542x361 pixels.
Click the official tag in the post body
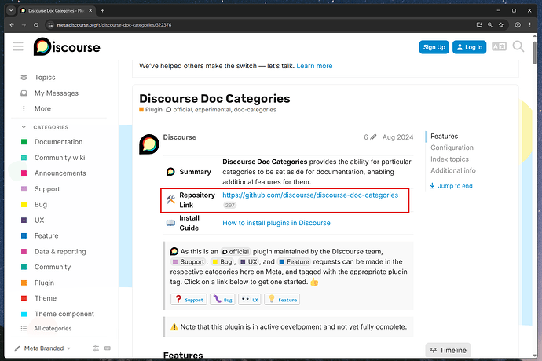pos(236,251)
